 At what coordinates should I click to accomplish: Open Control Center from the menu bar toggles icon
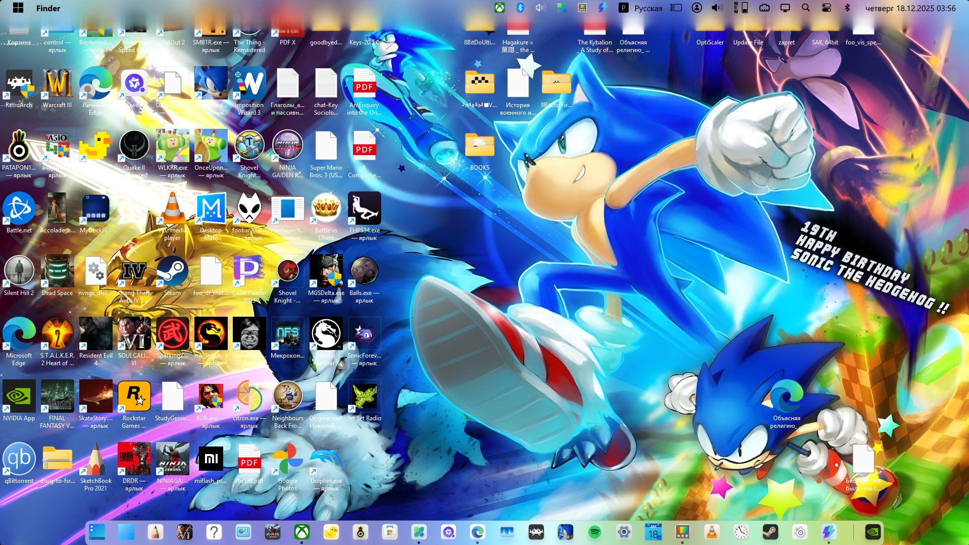pyautogui.click(x=827, y=8)
